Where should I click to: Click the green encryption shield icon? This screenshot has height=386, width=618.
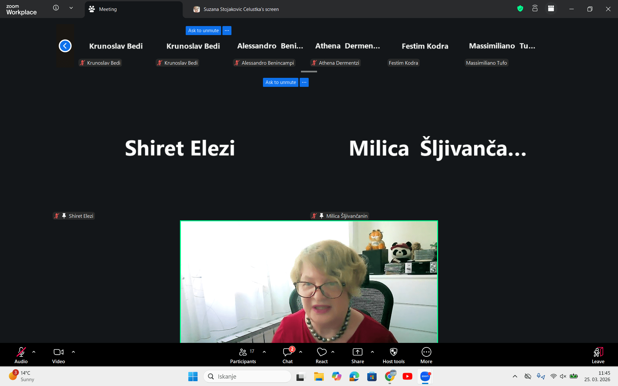point(520,9)
